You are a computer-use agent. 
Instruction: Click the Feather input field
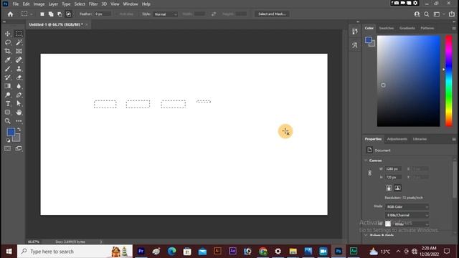click(x=103, y=14)
